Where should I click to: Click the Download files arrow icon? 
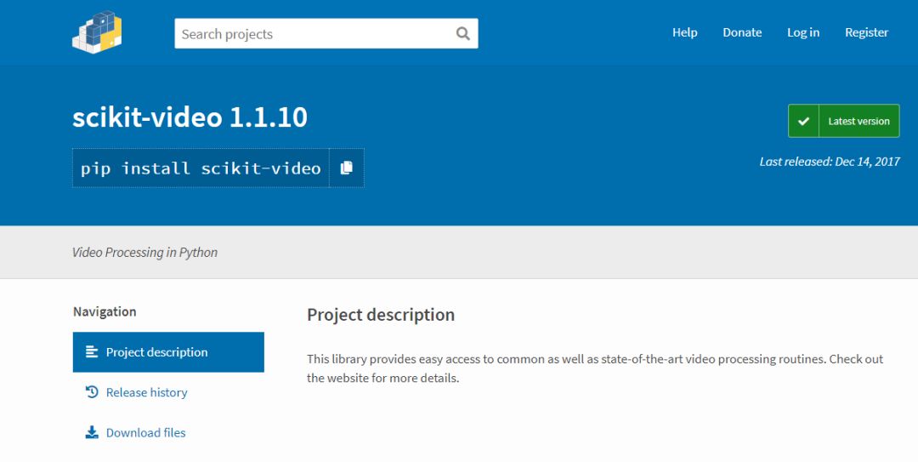(x=92, y=432)
